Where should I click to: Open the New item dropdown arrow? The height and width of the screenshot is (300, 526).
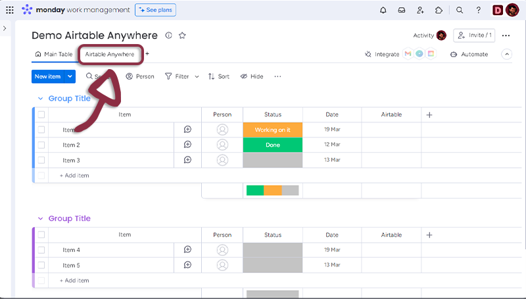coord(70,76)
